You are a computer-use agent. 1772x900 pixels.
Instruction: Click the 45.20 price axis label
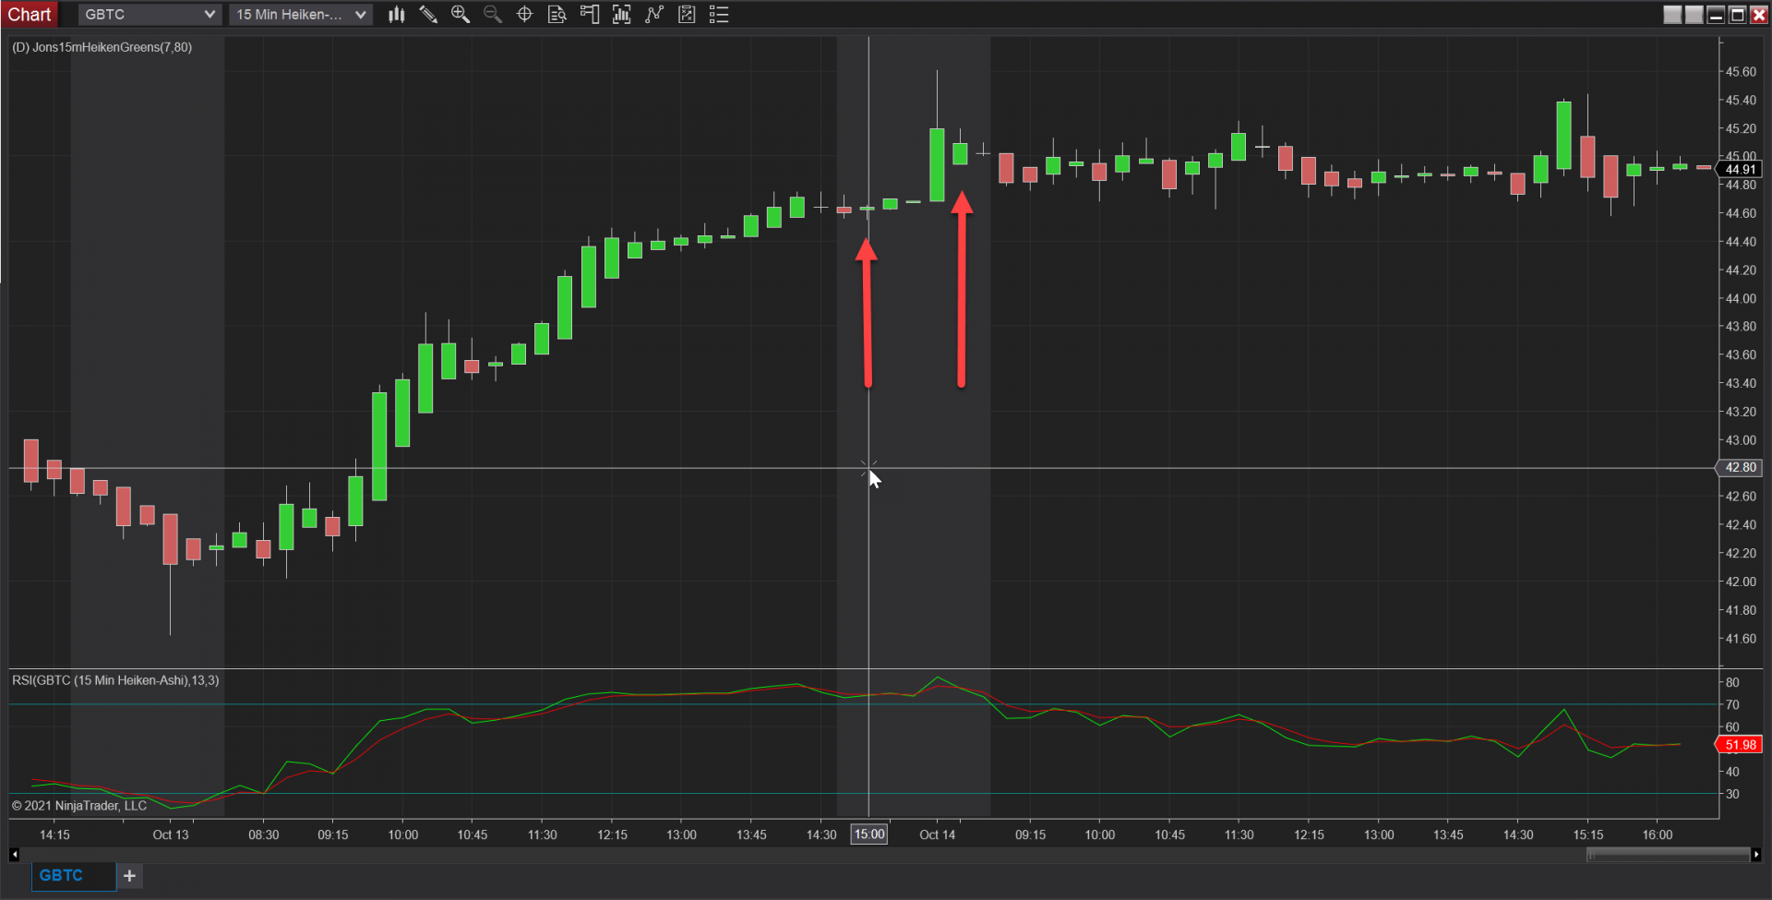click(1742, 128)
